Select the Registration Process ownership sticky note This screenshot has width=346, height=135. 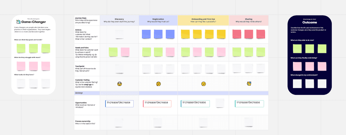pos(158,122)
